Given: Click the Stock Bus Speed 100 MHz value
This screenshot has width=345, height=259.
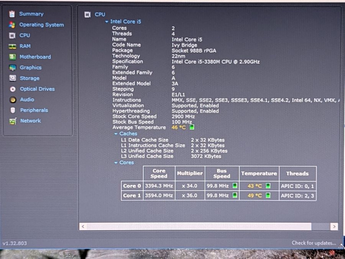Looking at the screenshot, I should [182, 122].
